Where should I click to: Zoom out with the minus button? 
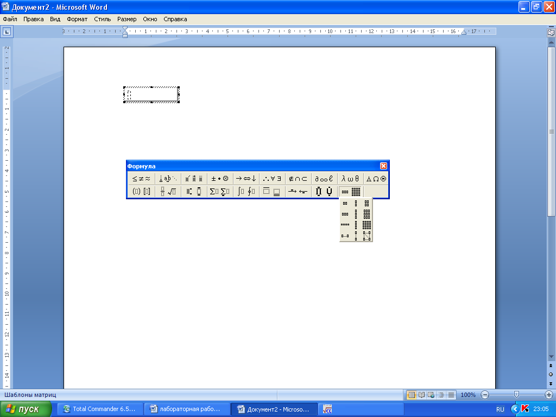pos(485,395)
